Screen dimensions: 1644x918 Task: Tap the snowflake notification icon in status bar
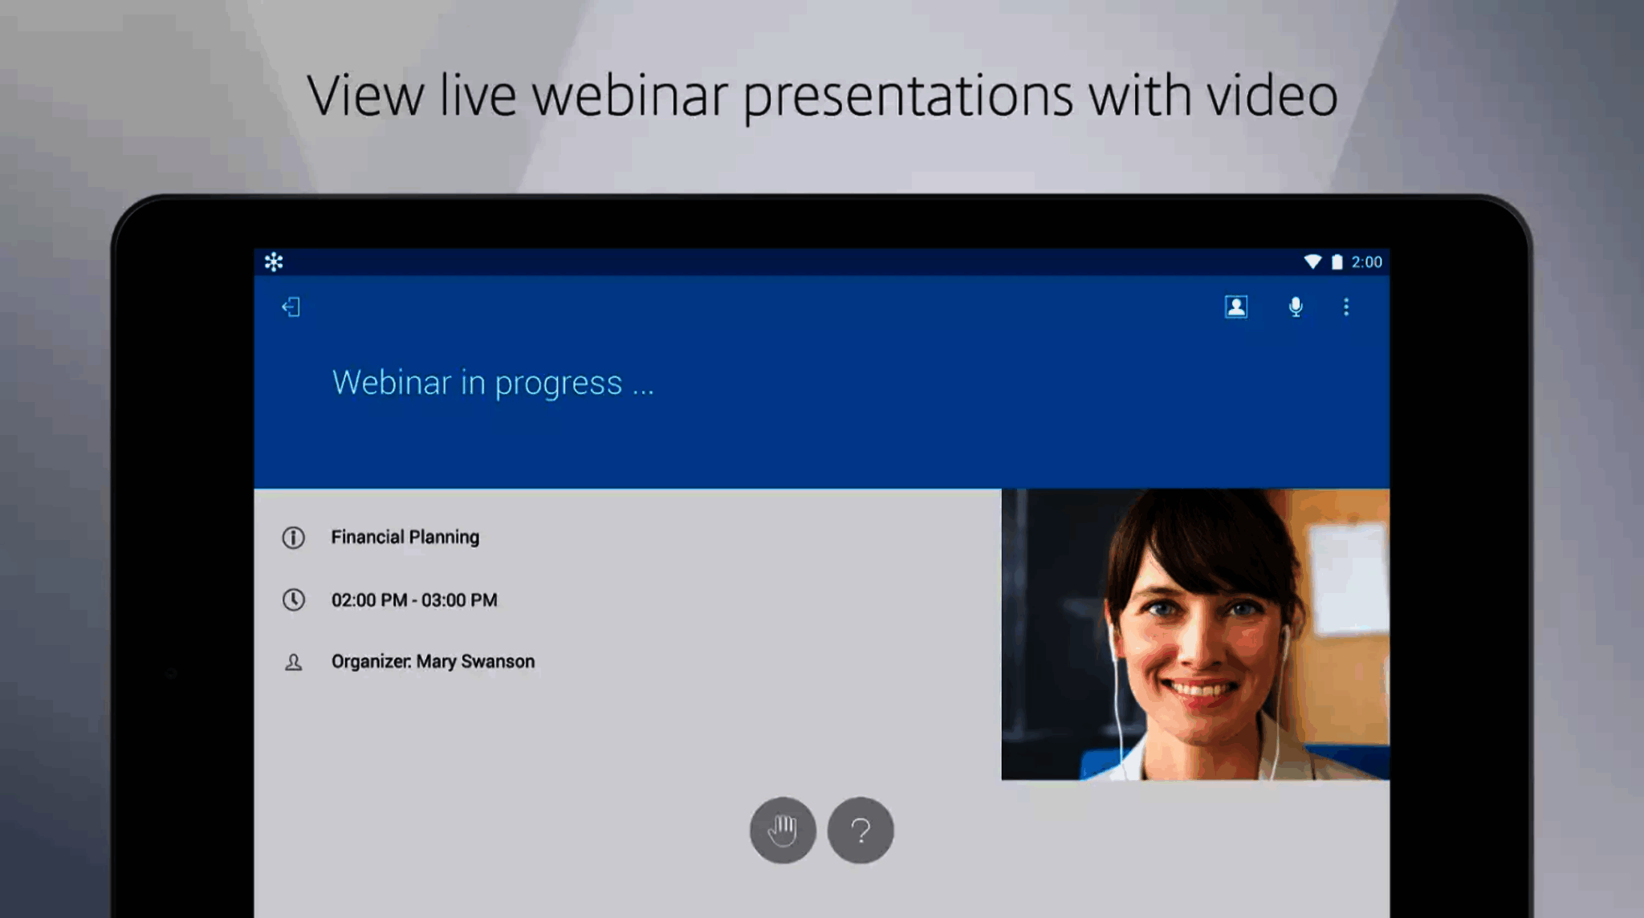coord(274,262)
